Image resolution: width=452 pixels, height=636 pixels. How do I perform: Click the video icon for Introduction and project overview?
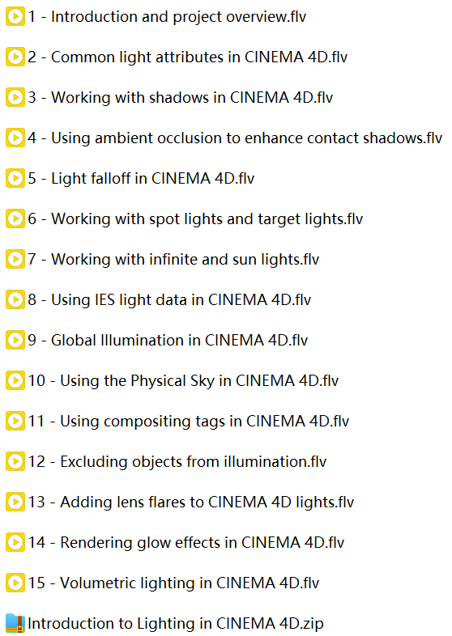[x=15, y=17]
